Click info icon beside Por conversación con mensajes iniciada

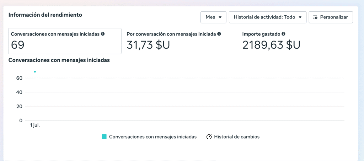[219, 34]
